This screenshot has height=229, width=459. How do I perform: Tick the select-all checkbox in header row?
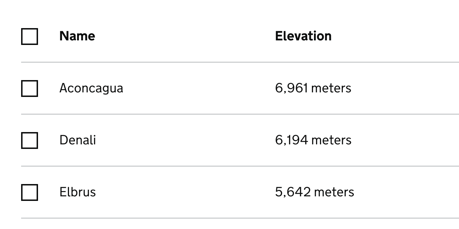pos(30,37)
